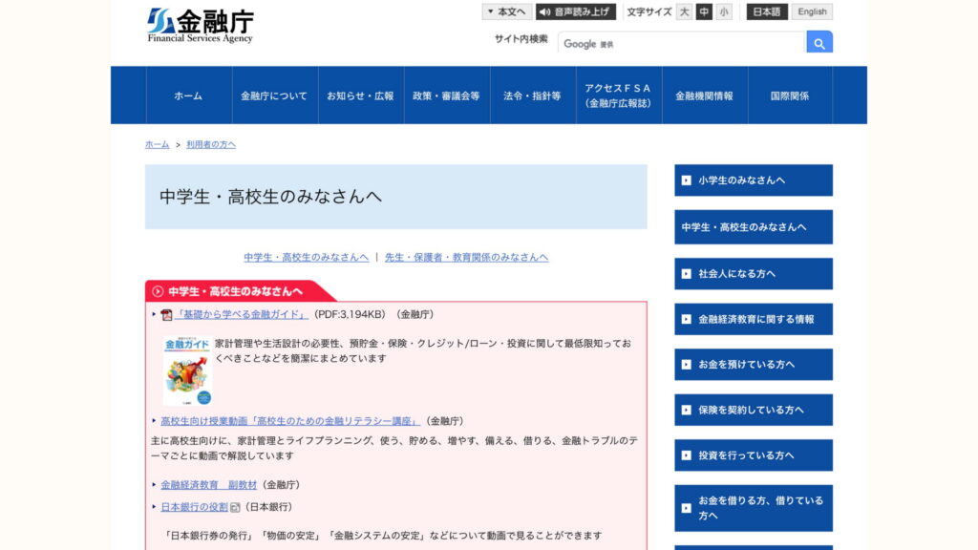The image size is (978, 550).
Task: Click the Google site search input field
Action: (x=682, y=43)
